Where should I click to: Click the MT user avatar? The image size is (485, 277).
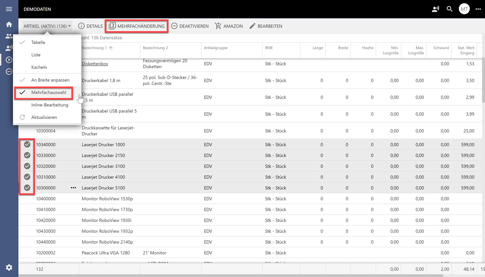(464, 9)
